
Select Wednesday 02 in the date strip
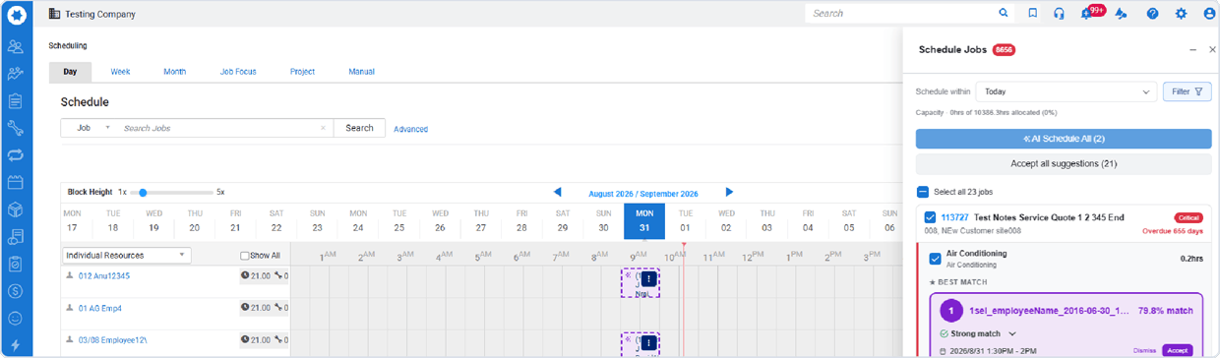(x=726, y=221)
